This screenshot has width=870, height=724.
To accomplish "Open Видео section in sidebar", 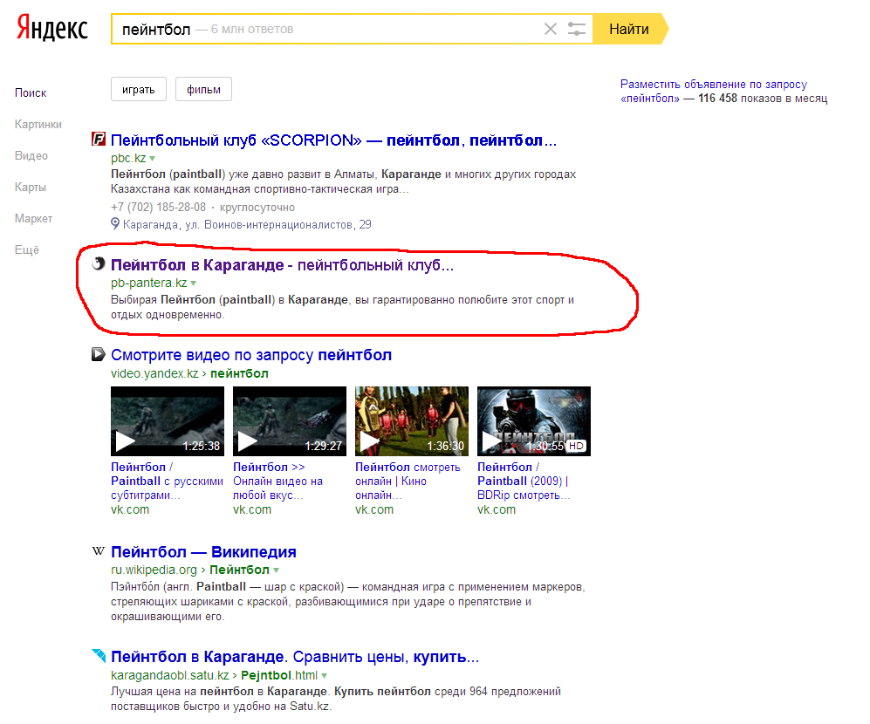I will tap(31, 156).
